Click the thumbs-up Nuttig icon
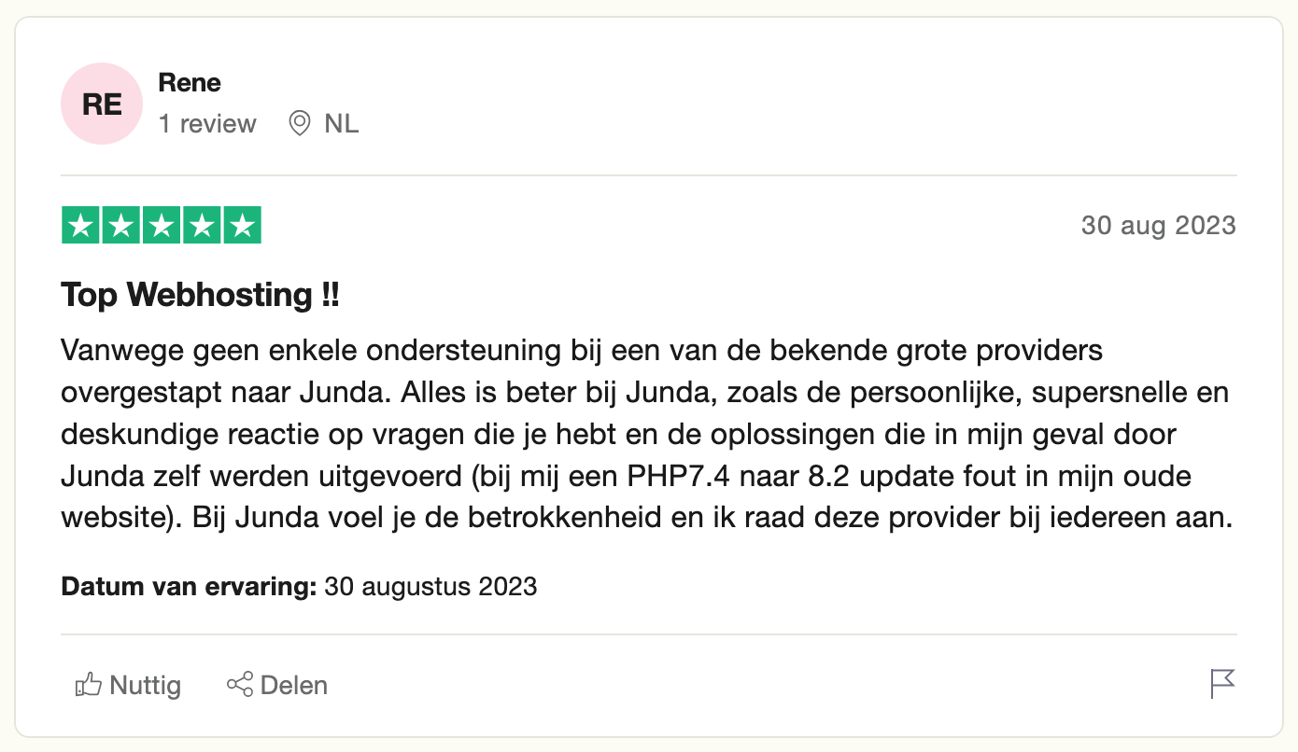The image size is (1298, 752). (x=88, y=684)
